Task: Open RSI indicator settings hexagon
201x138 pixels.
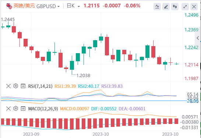Action: (15, 86)
